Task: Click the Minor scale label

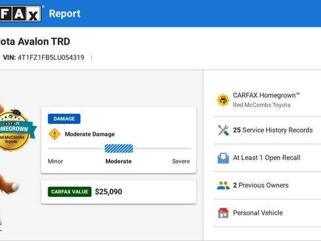Action: (55, 161)
